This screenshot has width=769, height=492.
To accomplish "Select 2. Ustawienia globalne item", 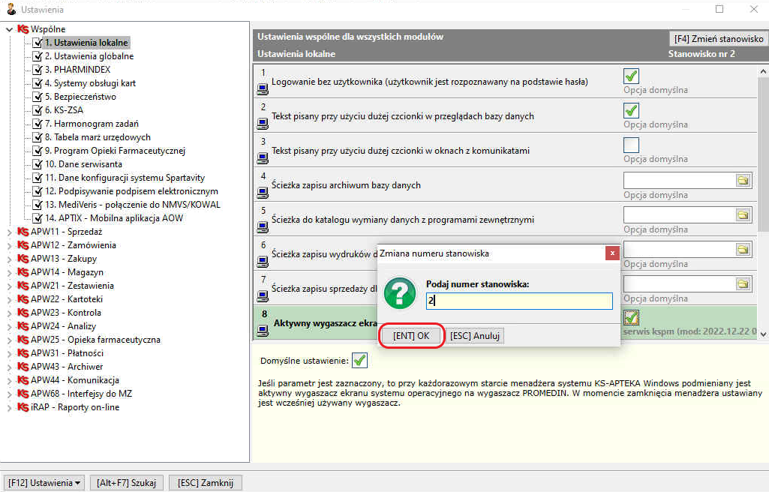I will coord(89,55).
